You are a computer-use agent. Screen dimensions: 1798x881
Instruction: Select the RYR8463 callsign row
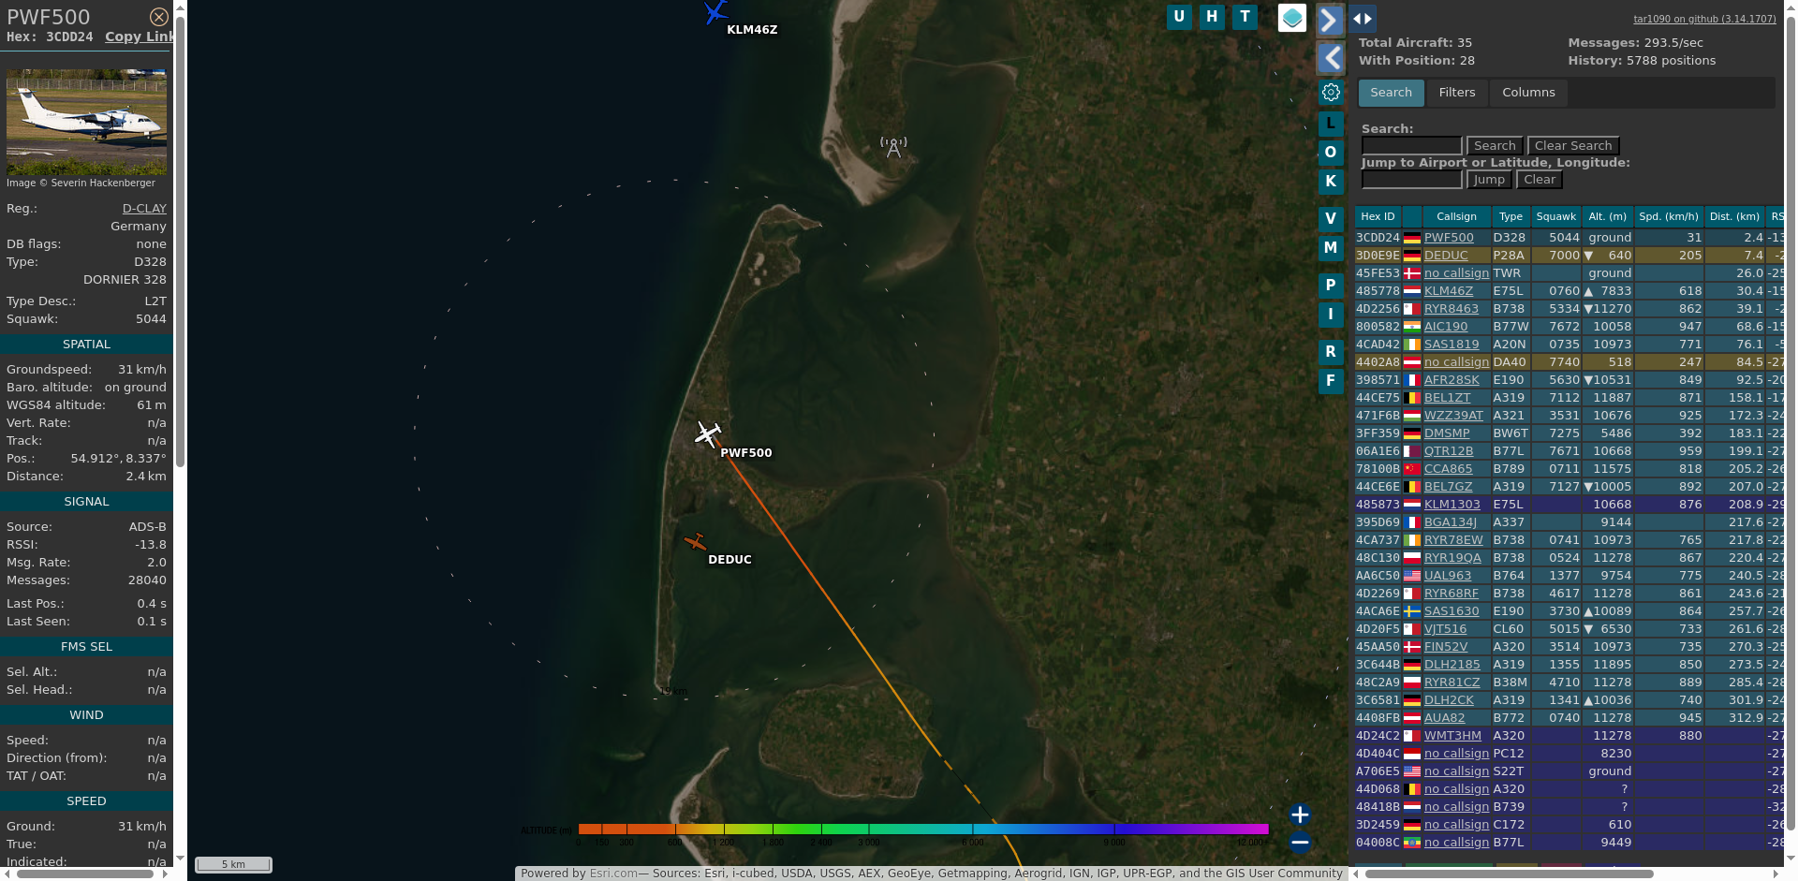(x=1452, y=309)
